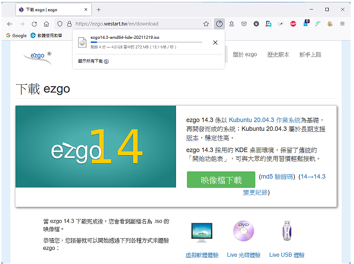Open the 歷史版本 page
Screen dimensions: 354x264
[278, 55]
